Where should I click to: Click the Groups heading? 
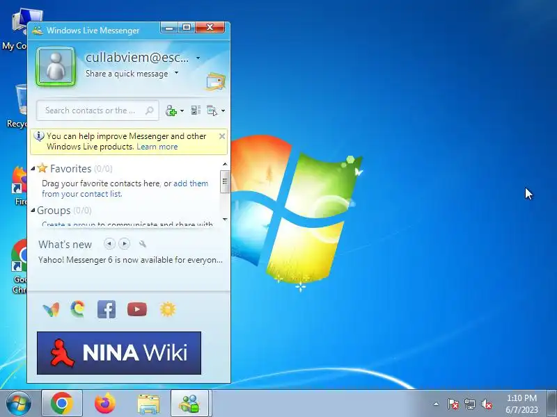[54, 211]
